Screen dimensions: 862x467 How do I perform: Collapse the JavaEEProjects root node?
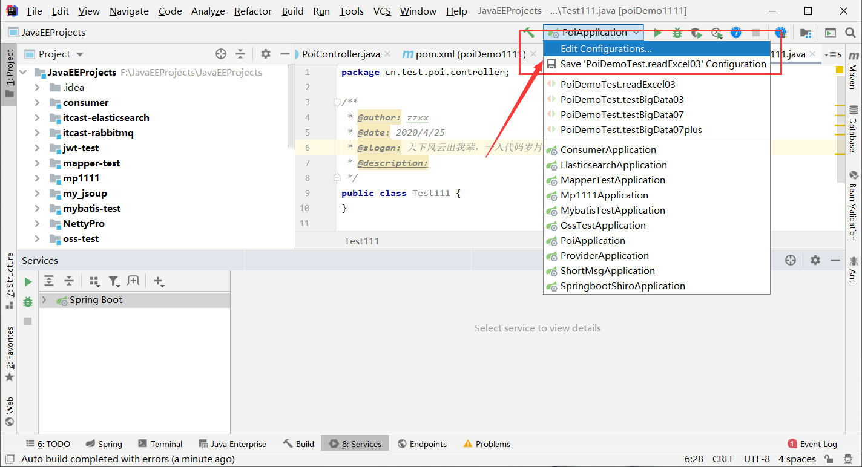(24, 73)
